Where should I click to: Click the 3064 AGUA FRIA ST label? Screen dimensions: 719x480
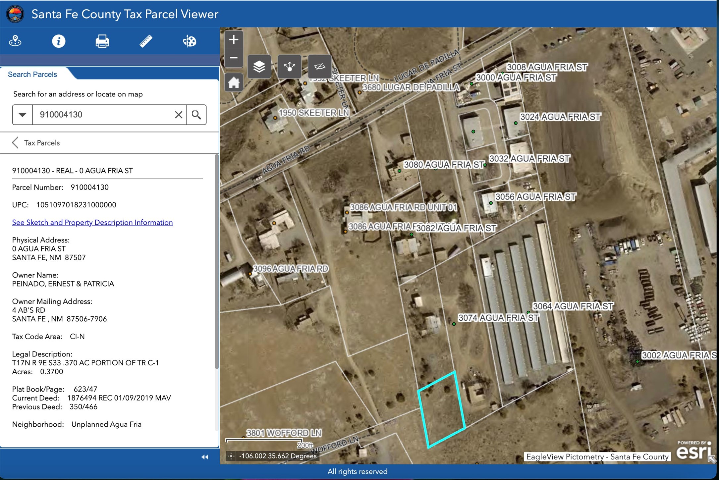coord(573,306)
